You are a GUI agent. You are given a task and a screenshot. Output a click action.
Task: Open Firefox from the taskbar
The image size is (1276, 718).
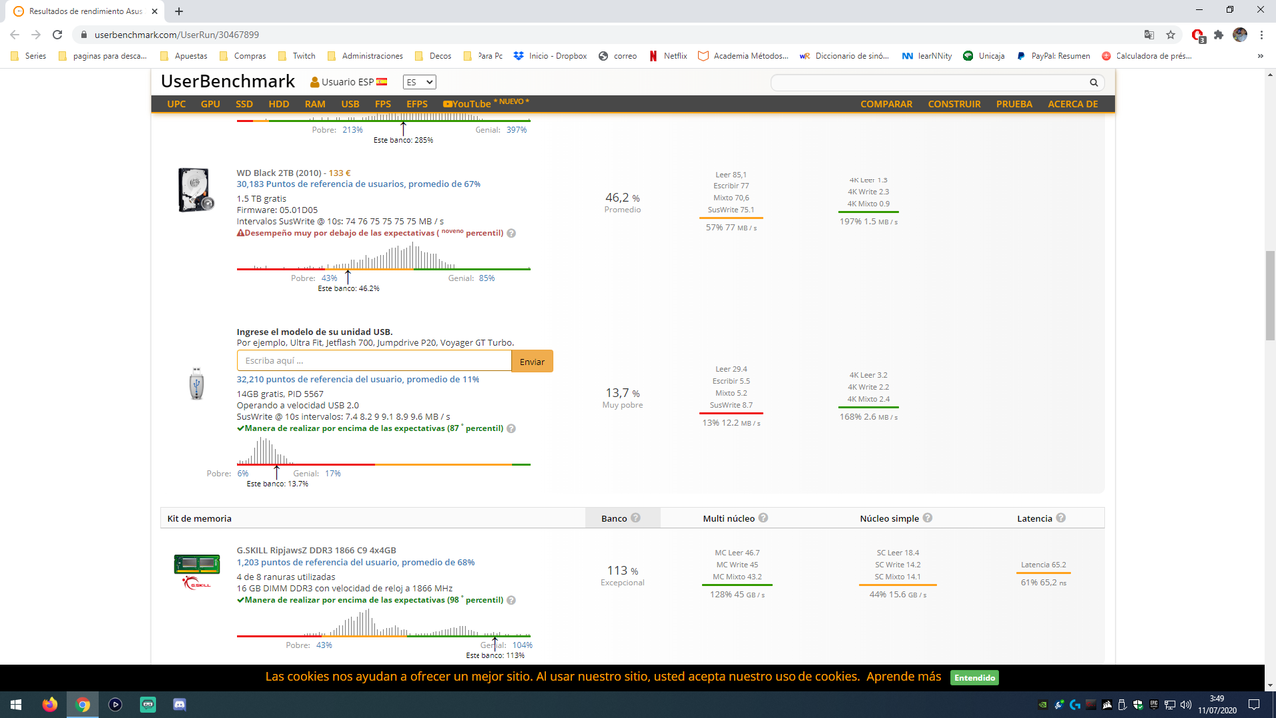50,704
